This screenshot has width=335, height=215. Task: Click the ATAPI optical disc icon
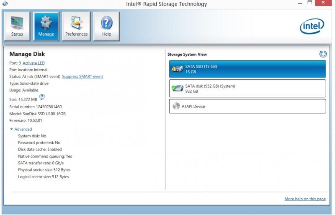[x=176, y=106]
